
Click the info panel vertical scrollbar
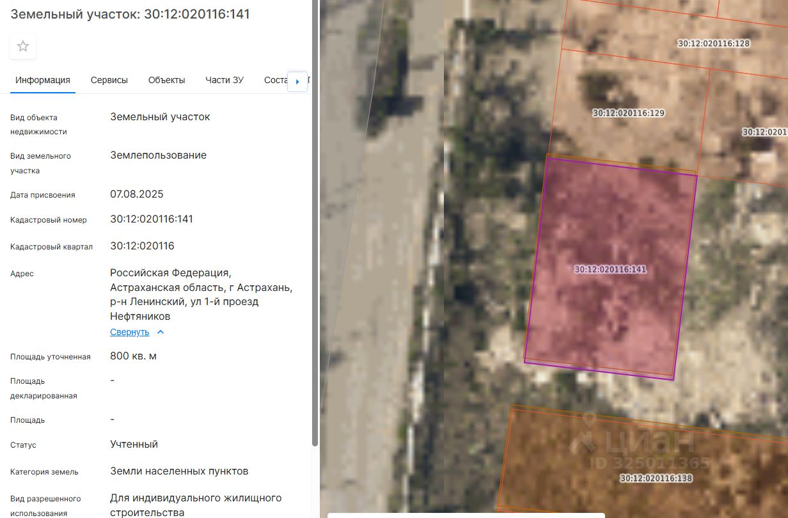click(314, 224)
